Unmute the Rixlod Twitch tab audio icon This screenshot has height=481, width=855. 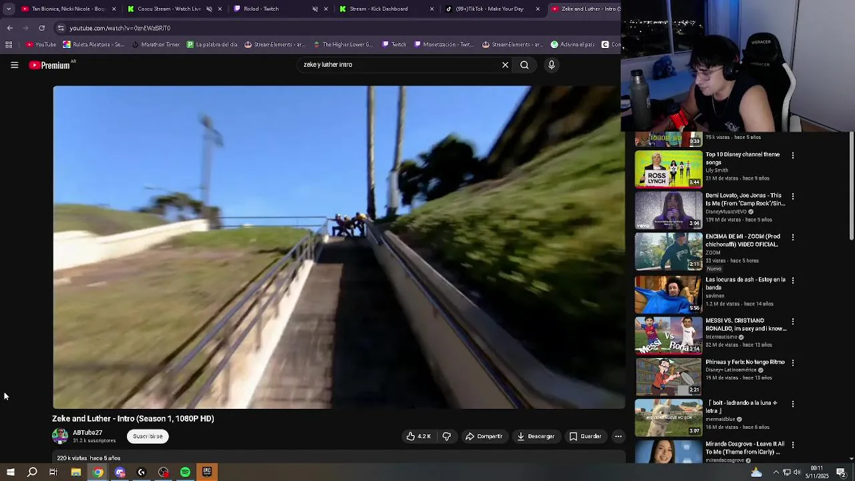pos(315,9)
